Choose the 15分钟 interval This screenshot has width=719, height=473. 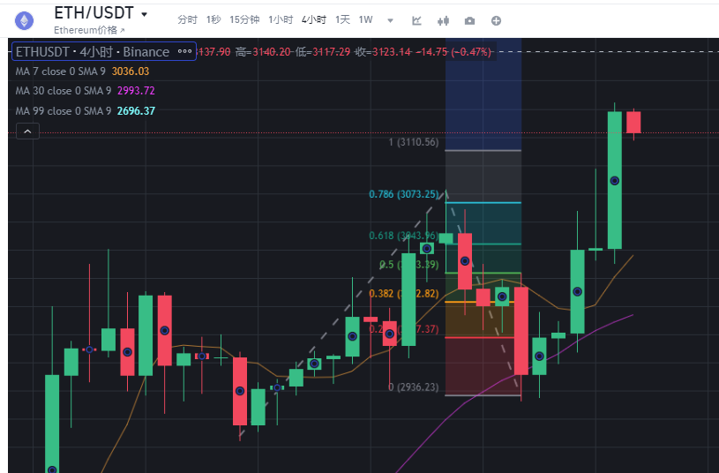coord(244,19)
